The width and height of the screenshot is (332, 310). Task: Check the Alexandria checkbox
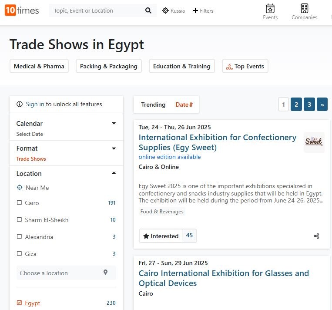click(19, 236)
